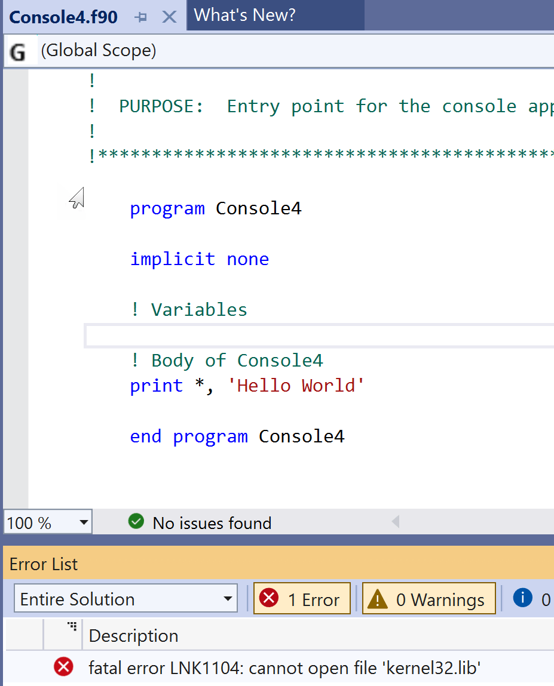Click the red X icon on the LNK1104 error

pyautogui.click(x=63, y=667)
